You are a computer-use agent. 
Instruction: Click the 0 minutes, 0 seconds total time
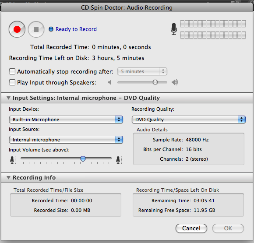[121, 47]
